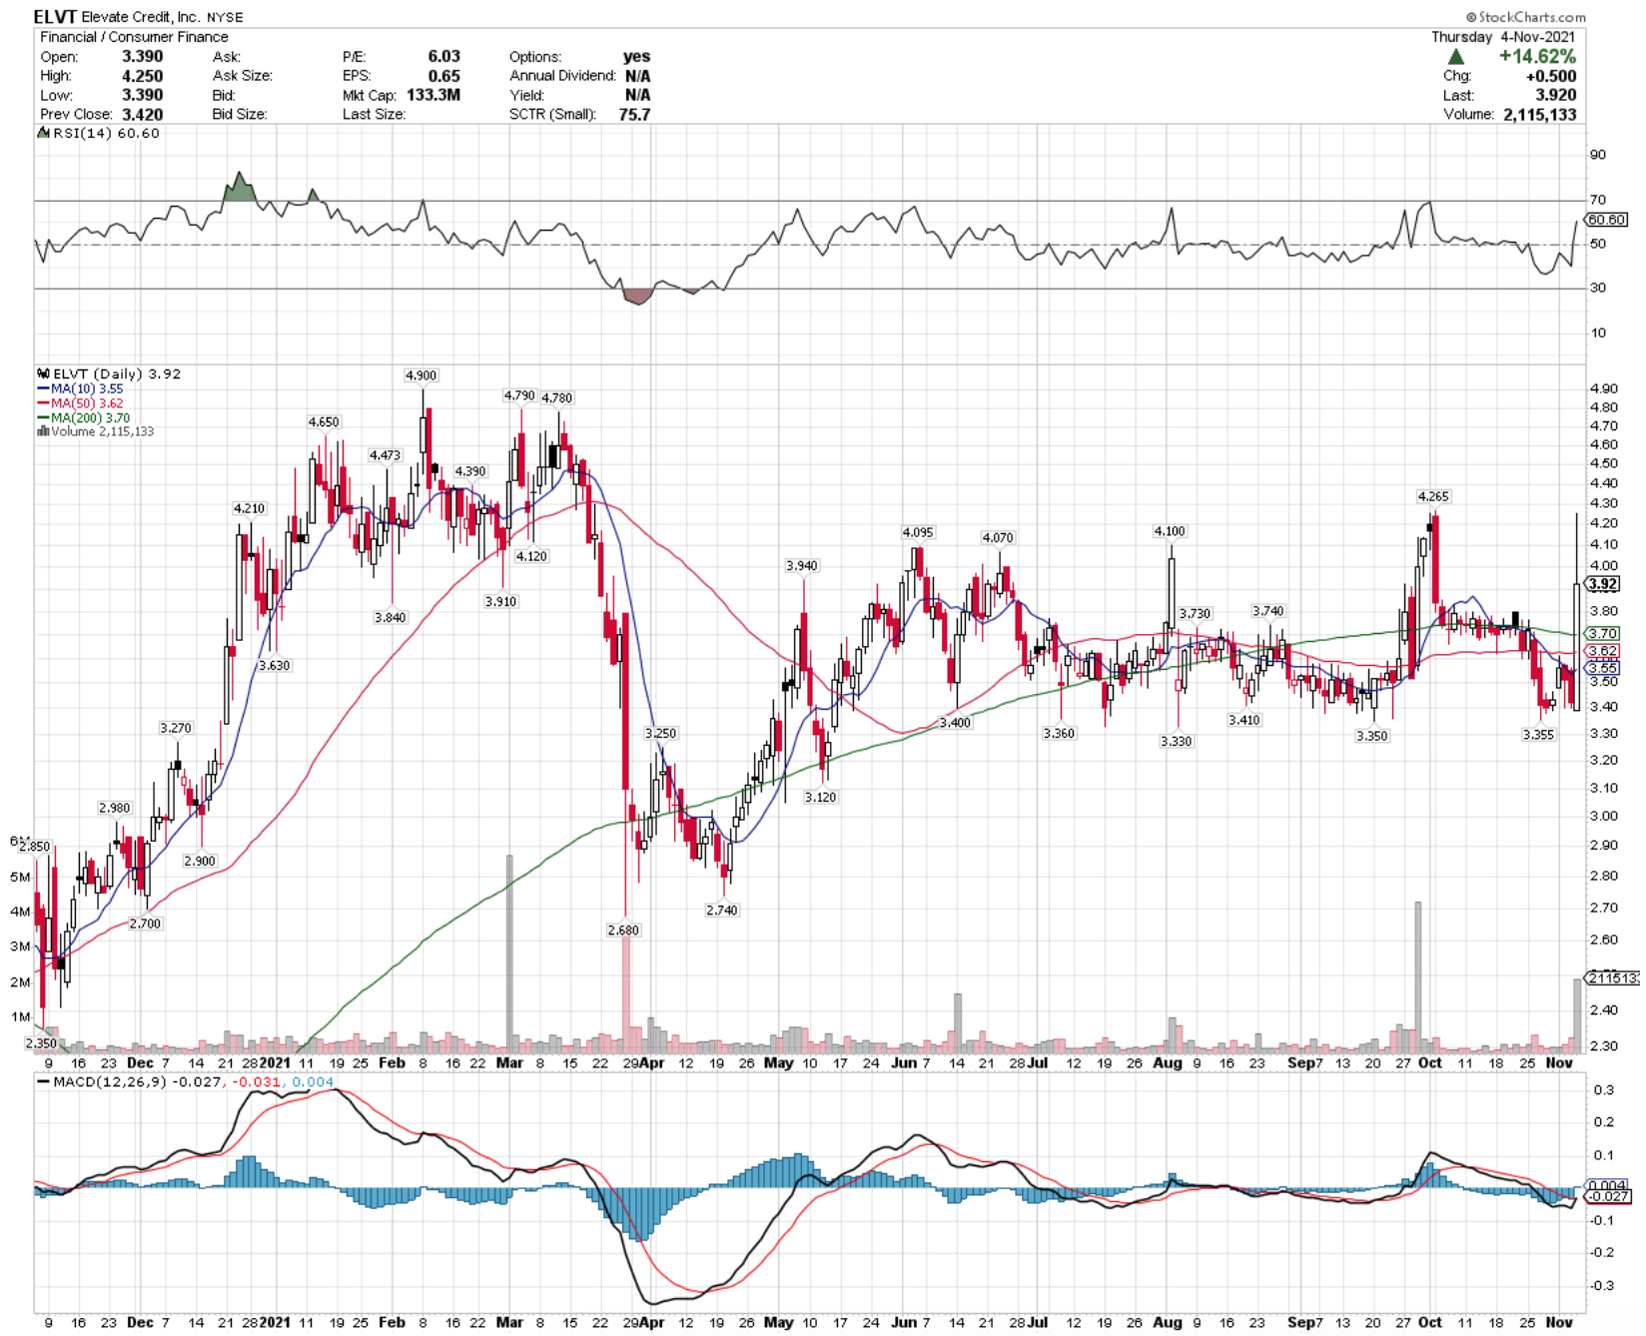Click the tall March volume spike bar
1646x1336 pixels.
click(x=509, y=953)
